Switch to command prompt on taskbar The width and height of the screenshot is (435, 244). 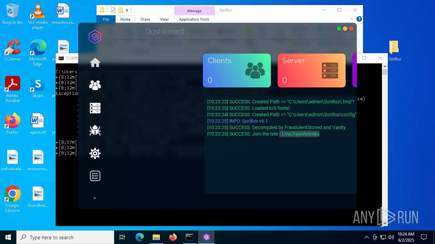tap(190, 237)
